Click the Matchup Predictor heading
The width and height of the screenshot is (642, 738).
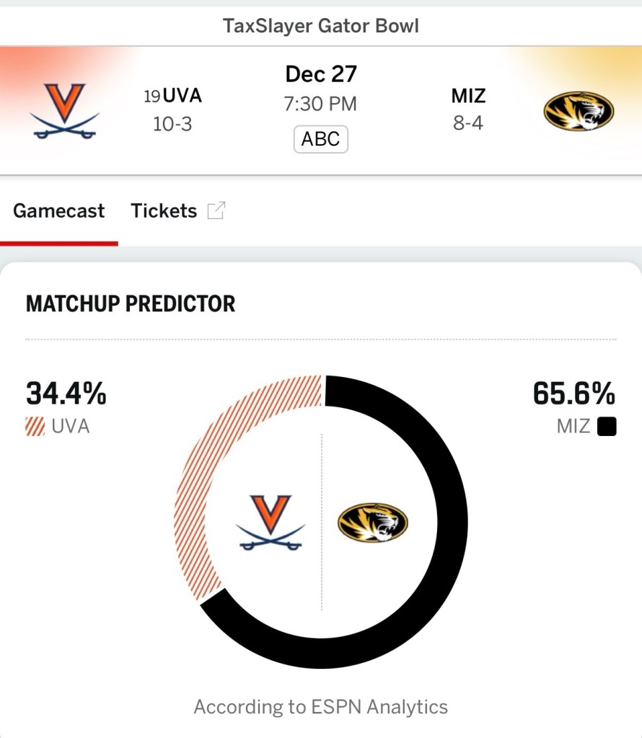pyautogui.click(x=131, y=303)
